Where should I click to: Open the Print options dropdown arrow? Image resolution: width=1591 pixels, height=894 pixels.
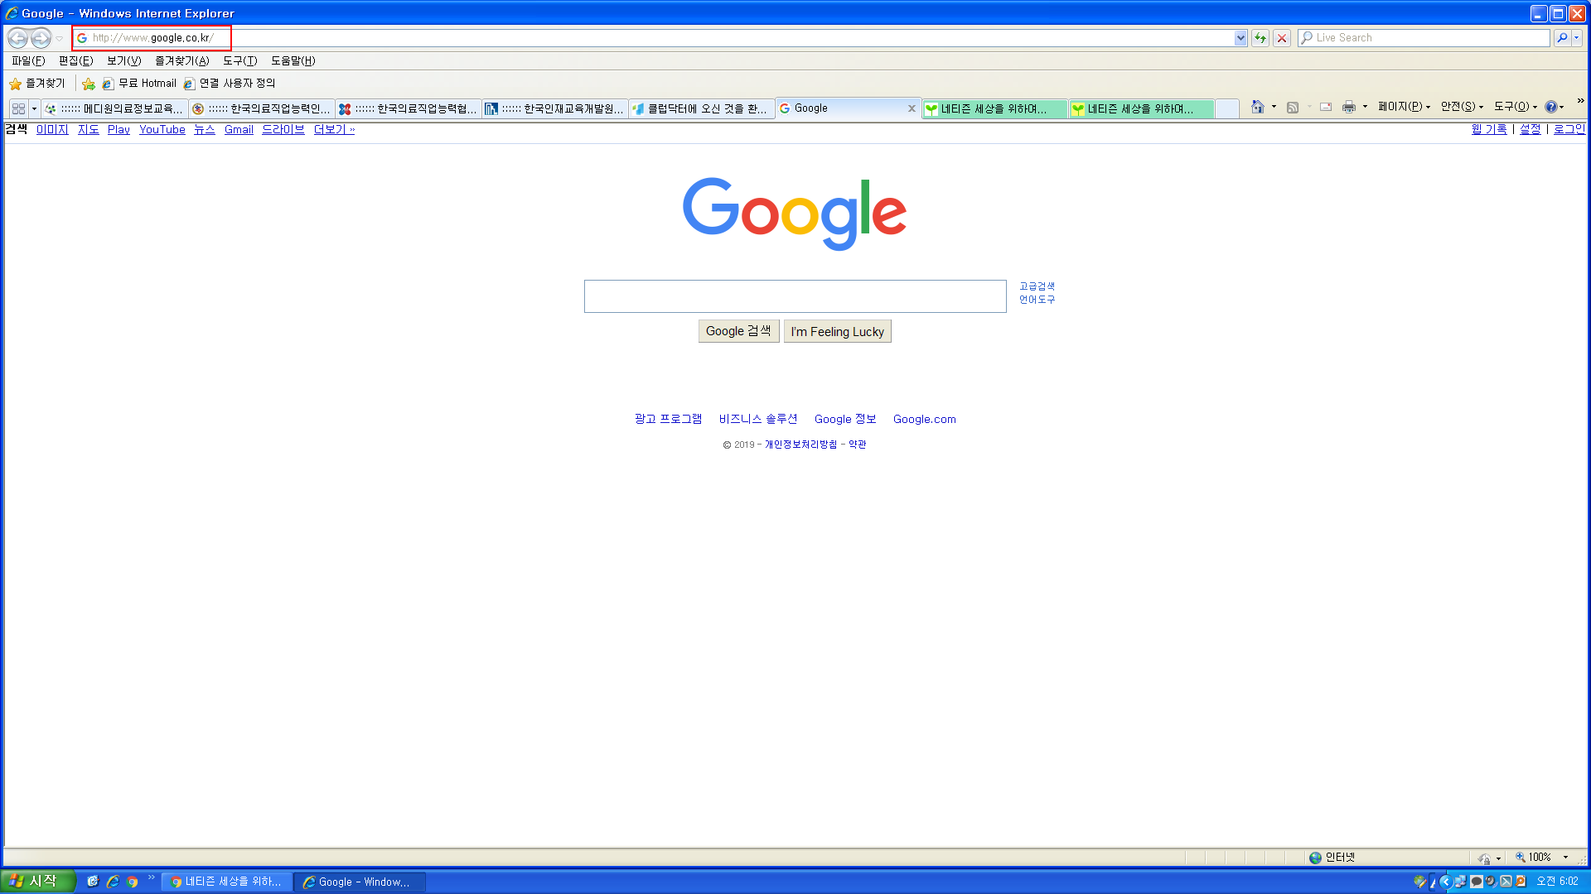[1365, 107]
